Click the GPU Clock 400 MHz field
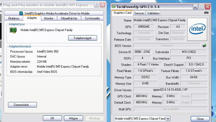This screenshot has height=122, width=216. [142, 96]
